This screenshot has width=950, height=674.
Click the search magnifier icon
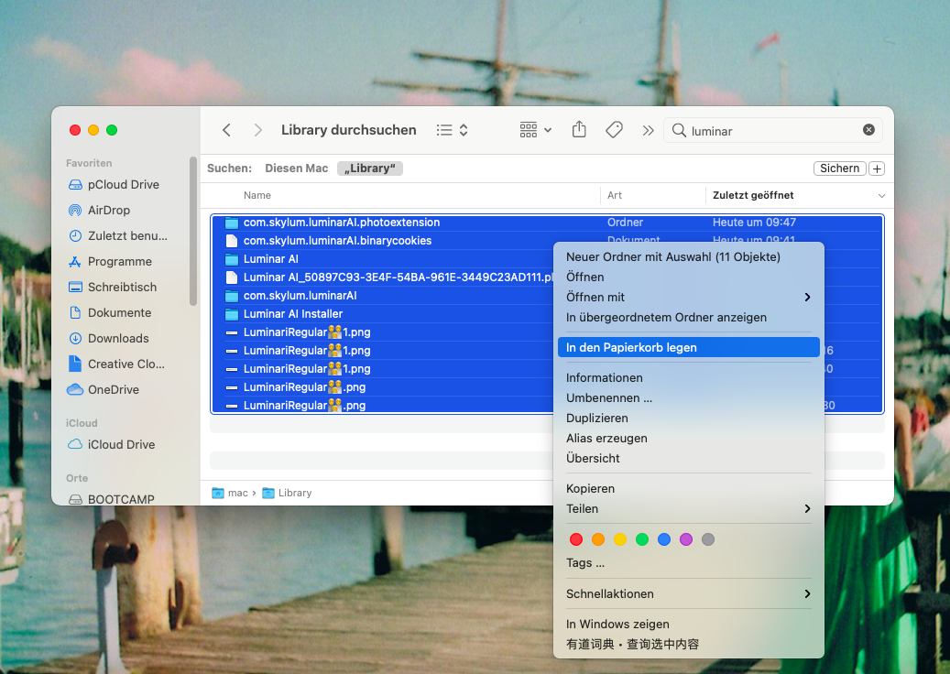(x=679, y=130)
